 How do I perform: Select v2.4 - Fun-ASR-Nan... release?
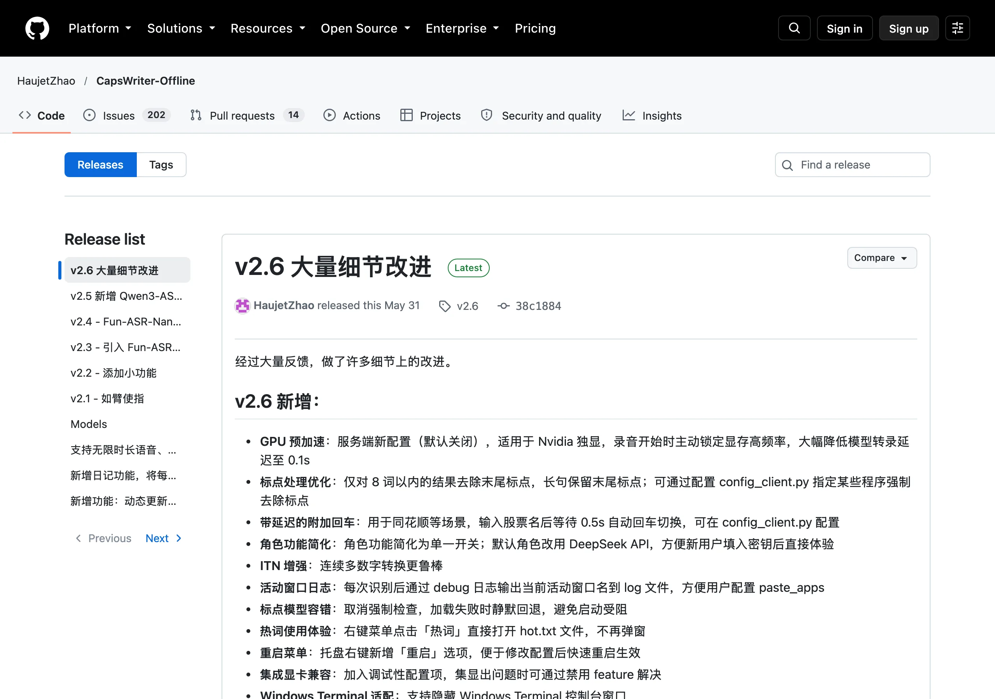pyautogui.click(x=127, y=322)
